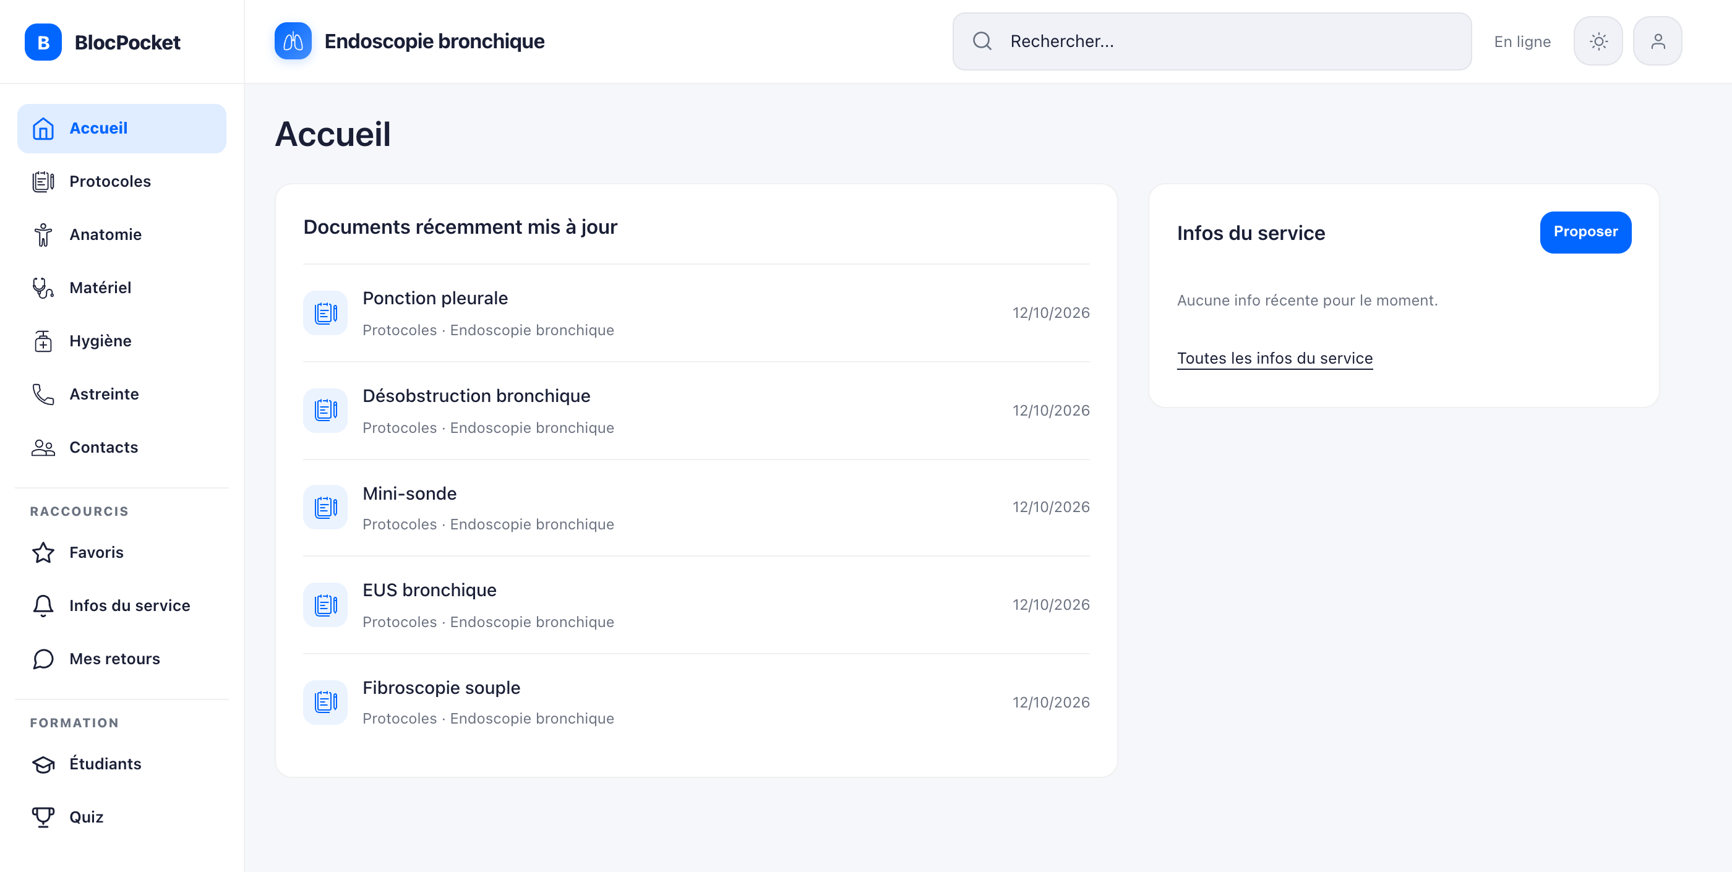
Task: Click the Mini-sonde row title
Action: [409, 494]
